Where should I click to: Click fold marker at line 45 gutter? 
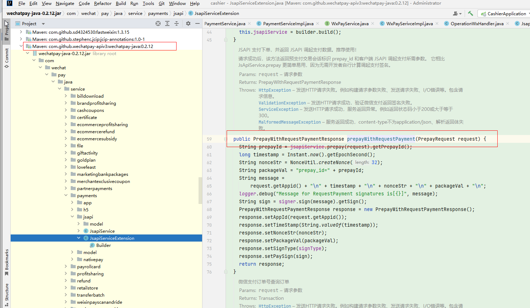[226, 40]
